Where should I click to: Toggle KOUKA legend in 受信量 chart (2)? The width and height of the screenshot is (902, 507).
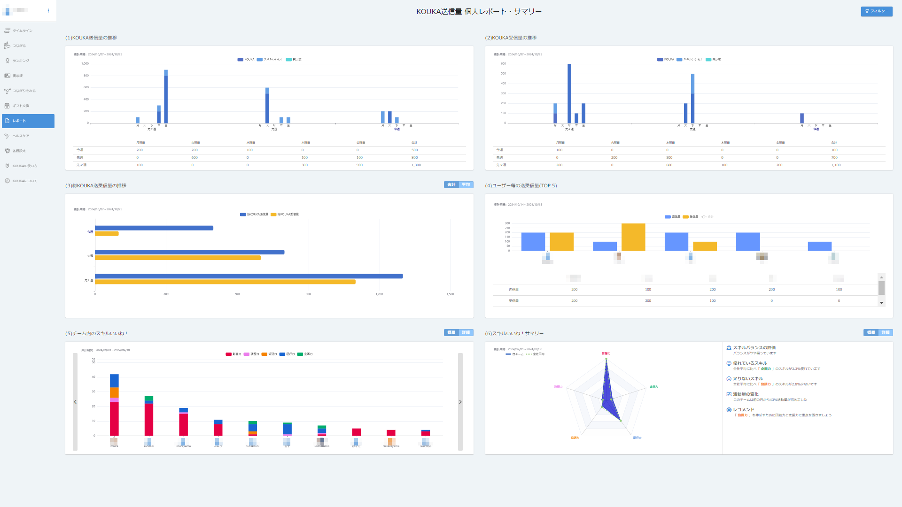point(666,60)
